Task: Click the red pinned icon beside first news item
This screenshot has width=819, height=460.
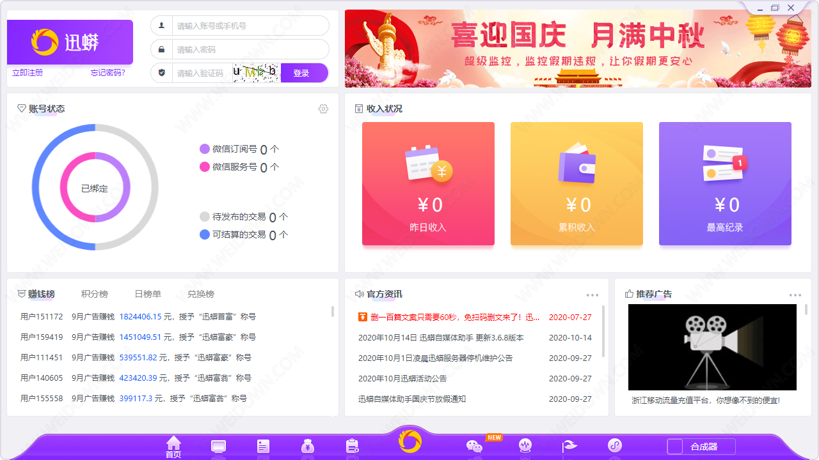Action: coord(363,317)
